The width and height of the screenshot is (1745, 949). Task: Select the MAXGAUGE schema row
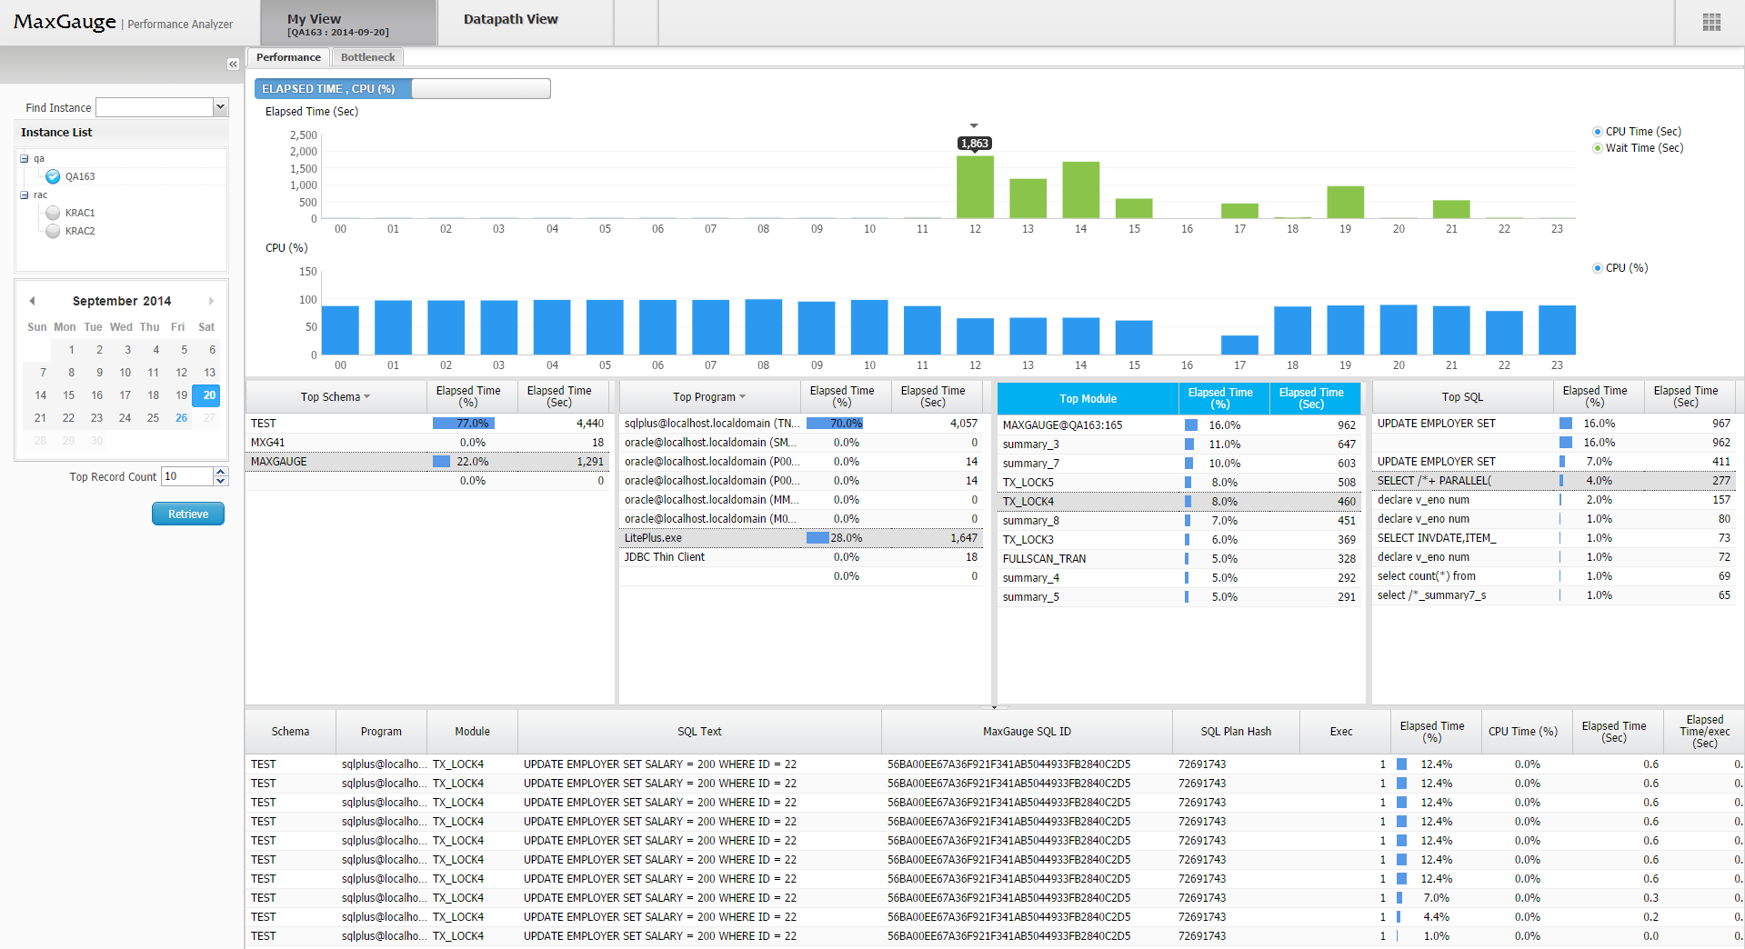[x=429, y=462]
